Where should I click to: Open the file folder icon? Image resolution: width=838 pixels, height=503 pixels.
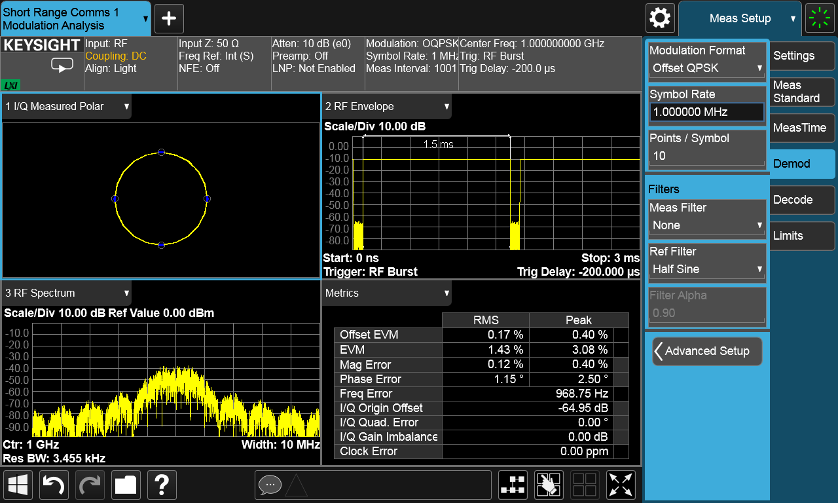tap(126, 485)
